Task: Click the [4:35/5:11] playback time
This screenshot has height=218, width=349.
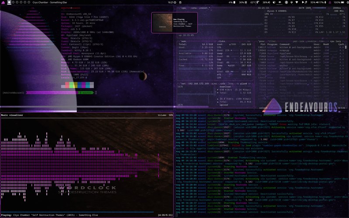Action: pyautogui.click(x=165, y=215)
